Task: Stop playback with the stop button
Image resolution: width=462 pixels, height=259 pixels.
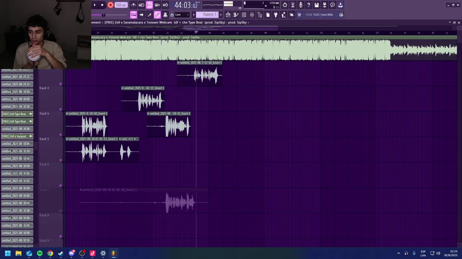Action: (102, 5)
